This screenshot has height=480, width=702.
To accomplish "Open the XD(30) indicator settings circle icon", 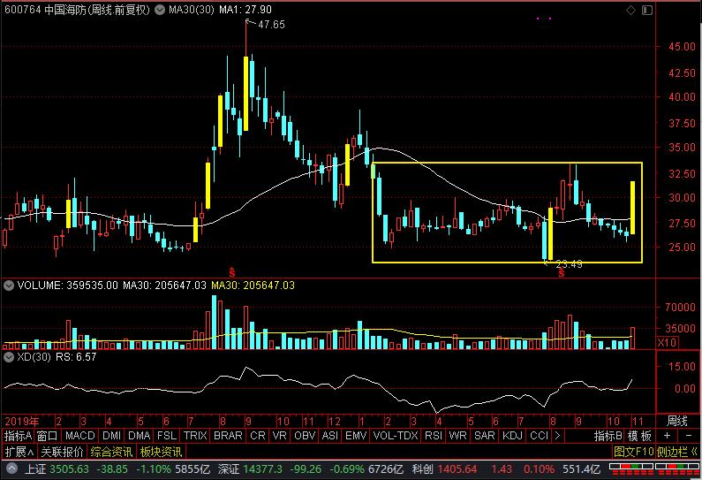I will 7,357.
